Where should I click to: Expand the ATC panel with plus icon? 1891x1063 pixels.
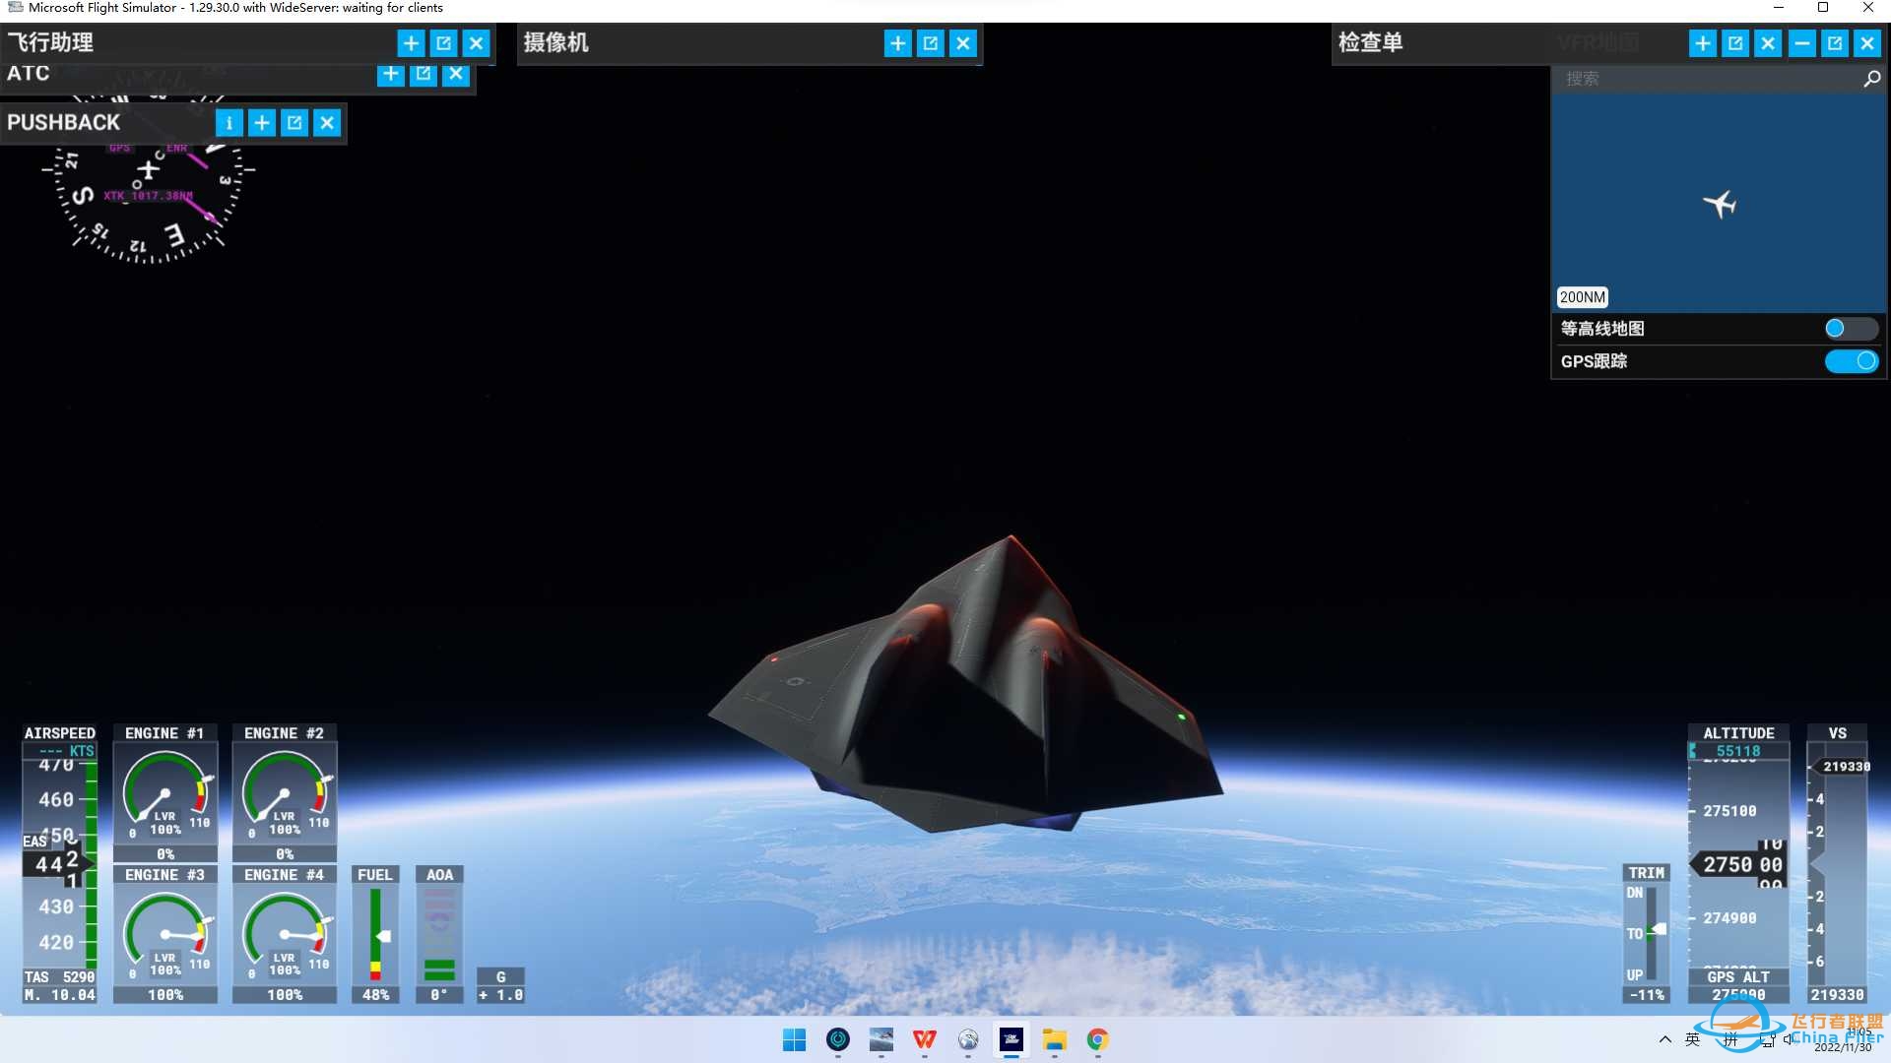391,74
